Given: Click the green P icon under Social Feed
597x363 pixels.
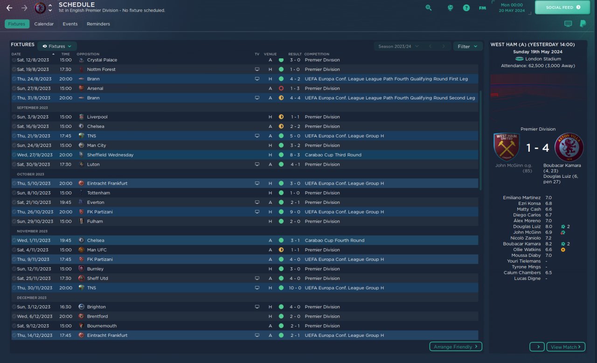Looking at the screenshot, I should [x=583, y=24].
